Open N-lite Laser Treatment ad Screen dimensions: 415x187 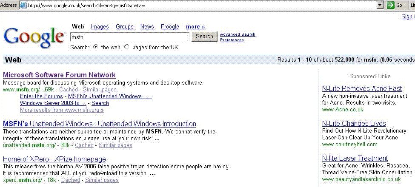coord(355,158)
